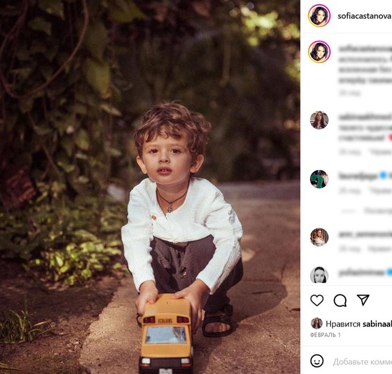This screenshot has height=374, width=392.
Task: Open the emoji picker smiley icon
Action: coord(317,361)
